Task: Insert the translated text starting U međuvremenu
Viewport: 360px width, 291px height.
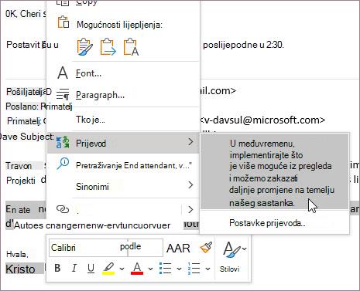Action: coord(275,172)
